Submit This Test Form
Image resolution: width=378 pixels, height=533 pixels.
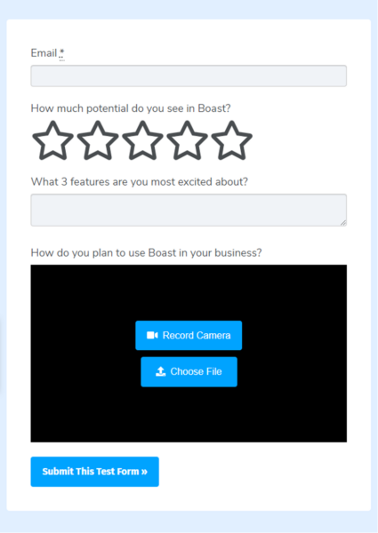coord(95,472)
